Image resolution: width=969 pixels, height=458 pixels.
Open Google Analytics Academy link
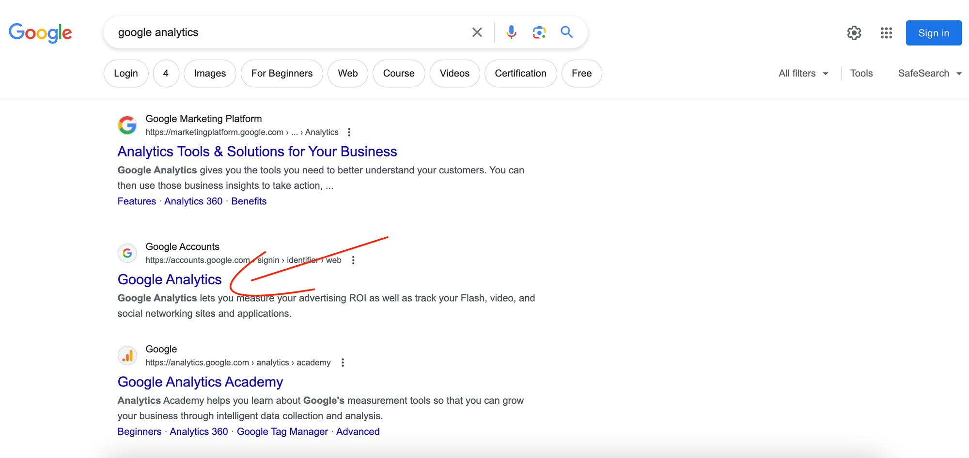200,382
